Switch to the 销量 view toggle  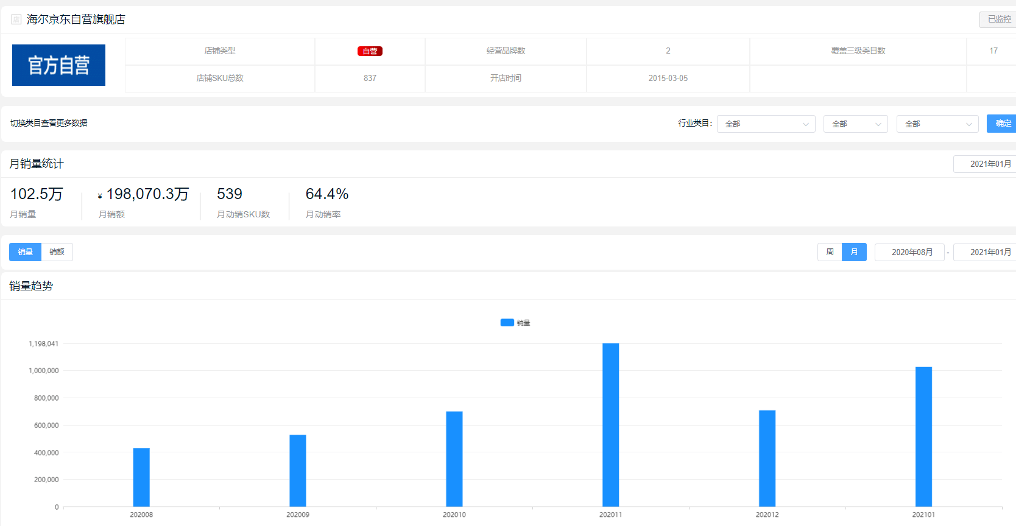[x=25, y=252]
